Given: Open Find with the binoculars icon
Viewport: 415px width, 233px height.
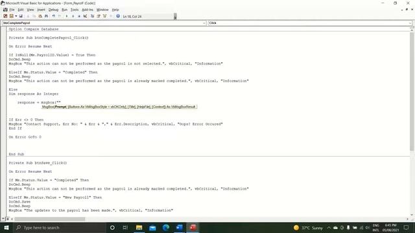Looking at the screenshot, I should 46,16.
